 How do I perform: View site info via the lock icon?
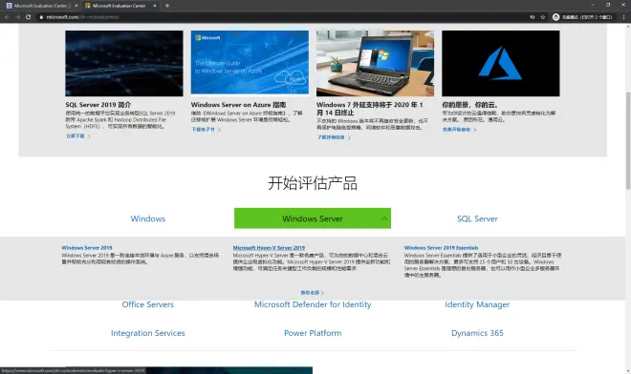click(x=41, y=17)
